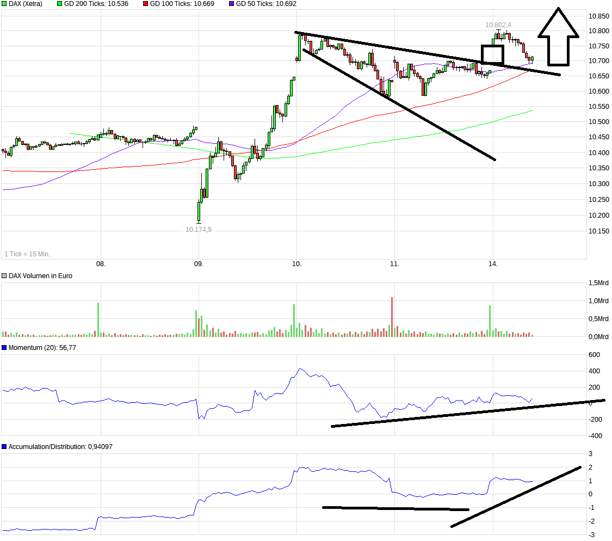Select the 'DAX (Xetra)' legend label

click(26, 4)
